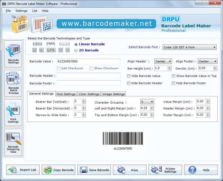Viewport: 223px width, 181px height.
Task: Increase Value Margin with the up arrow
Action: pyautogui.click(x=208, y=100)
